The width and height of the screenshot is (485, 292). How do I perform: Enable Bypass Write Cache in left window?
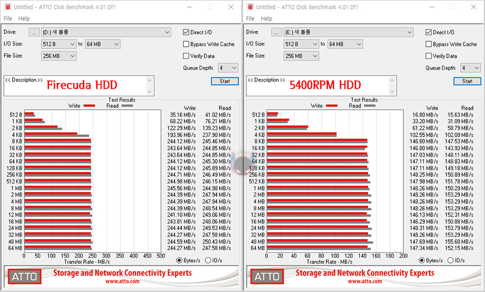pyautogui.click(x=186, y=44)
